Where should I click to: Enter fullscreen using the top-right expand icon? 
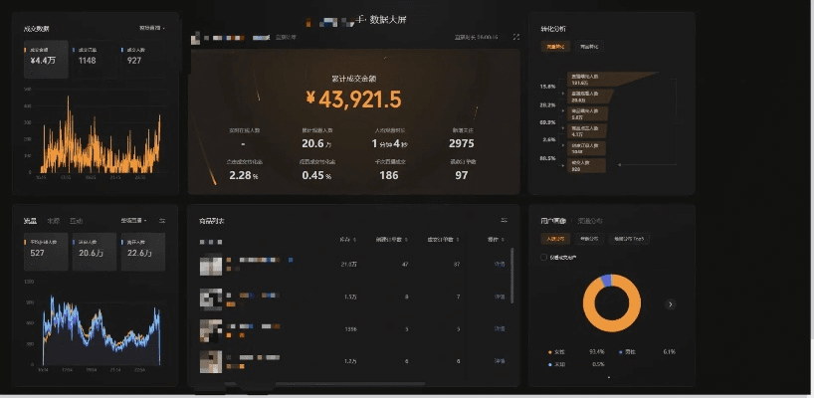click(515, 37)
